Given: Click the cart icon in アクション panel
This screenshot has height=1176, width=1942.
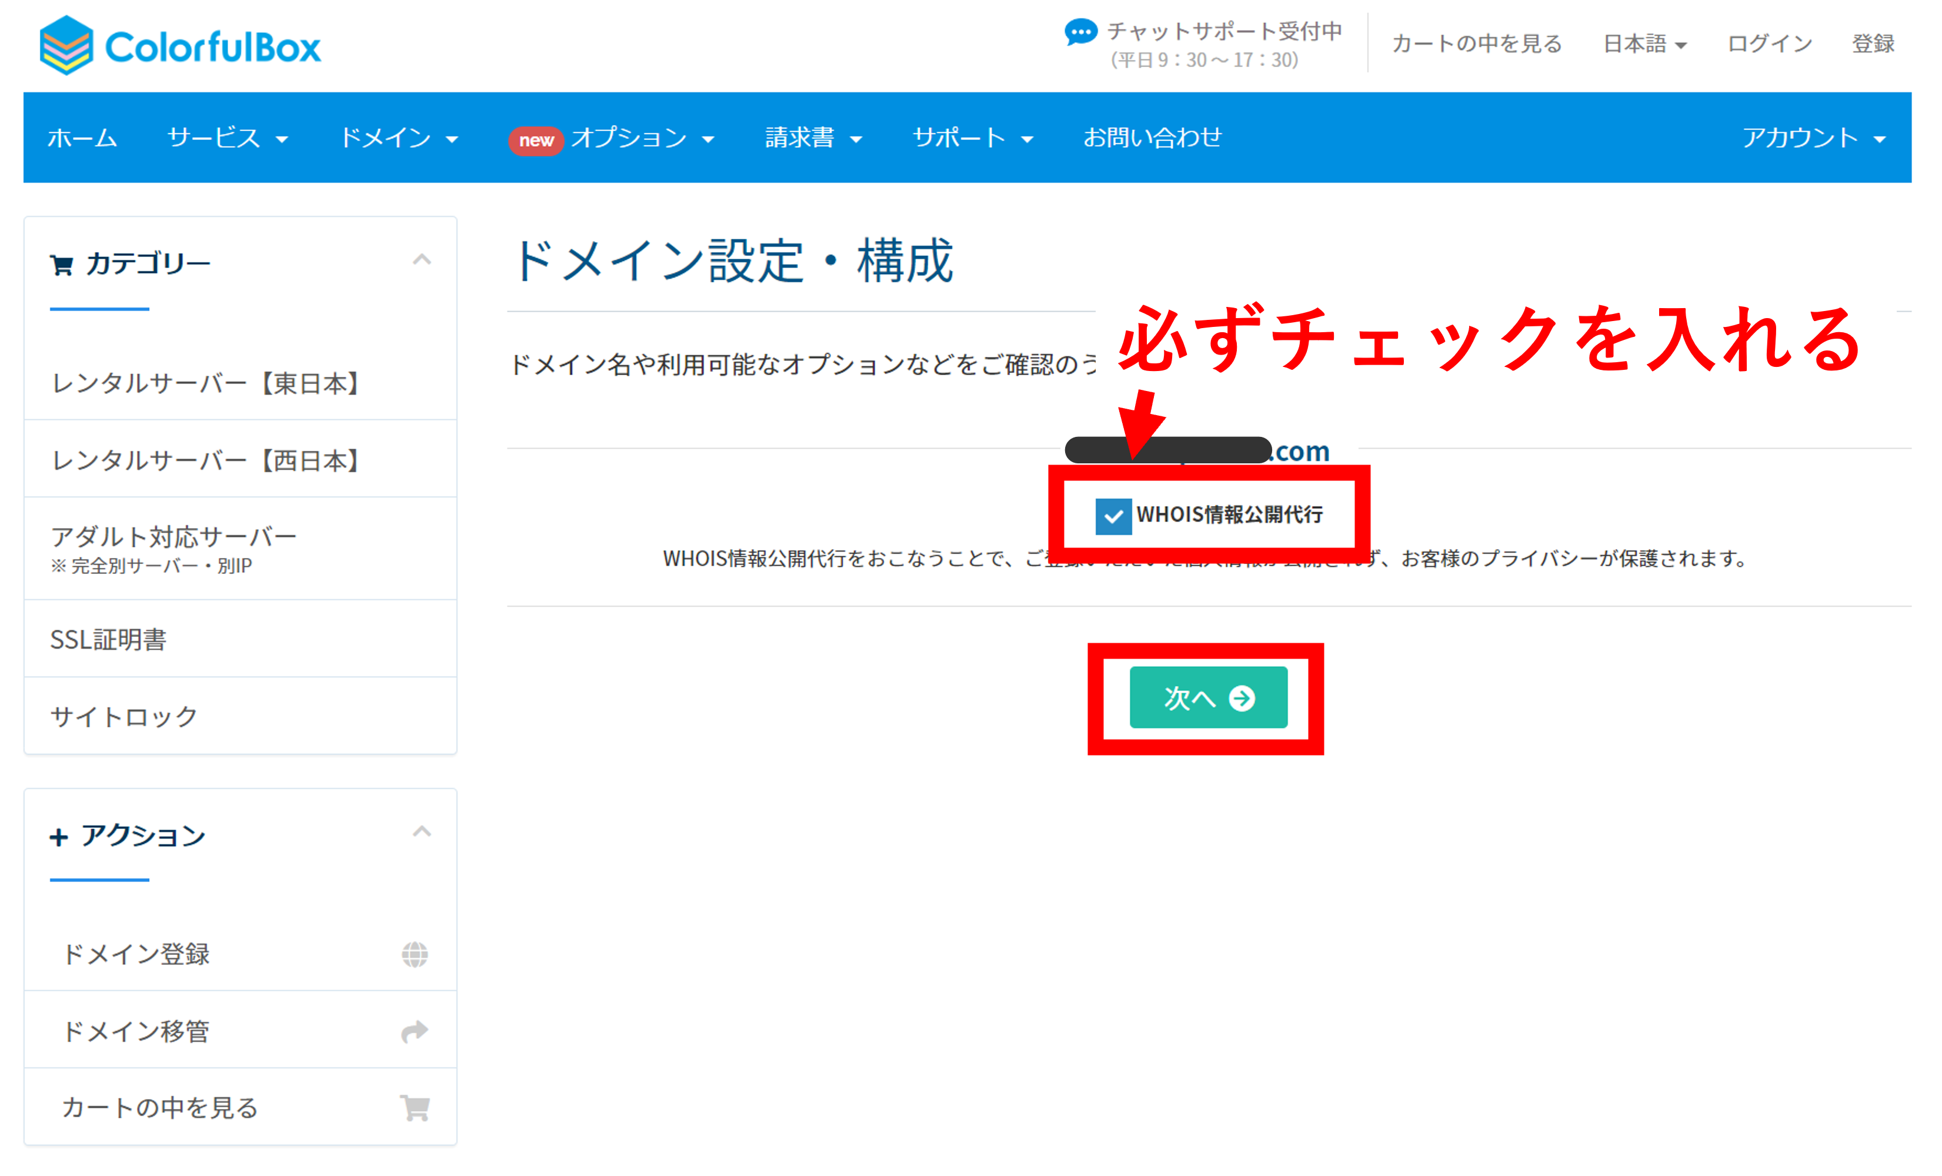Looking at the screenshot, I should (415, 1108).
